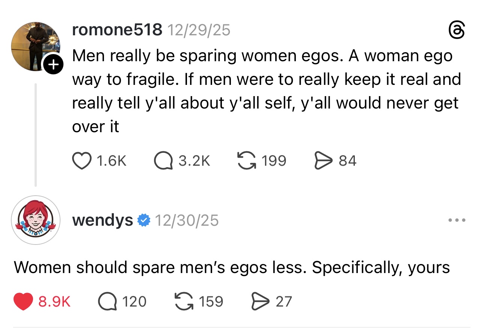
Task: Visit the romone518 username link
Action: 117,30
